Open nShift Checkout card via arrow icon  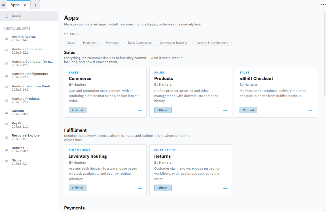[x=310, y=110]
